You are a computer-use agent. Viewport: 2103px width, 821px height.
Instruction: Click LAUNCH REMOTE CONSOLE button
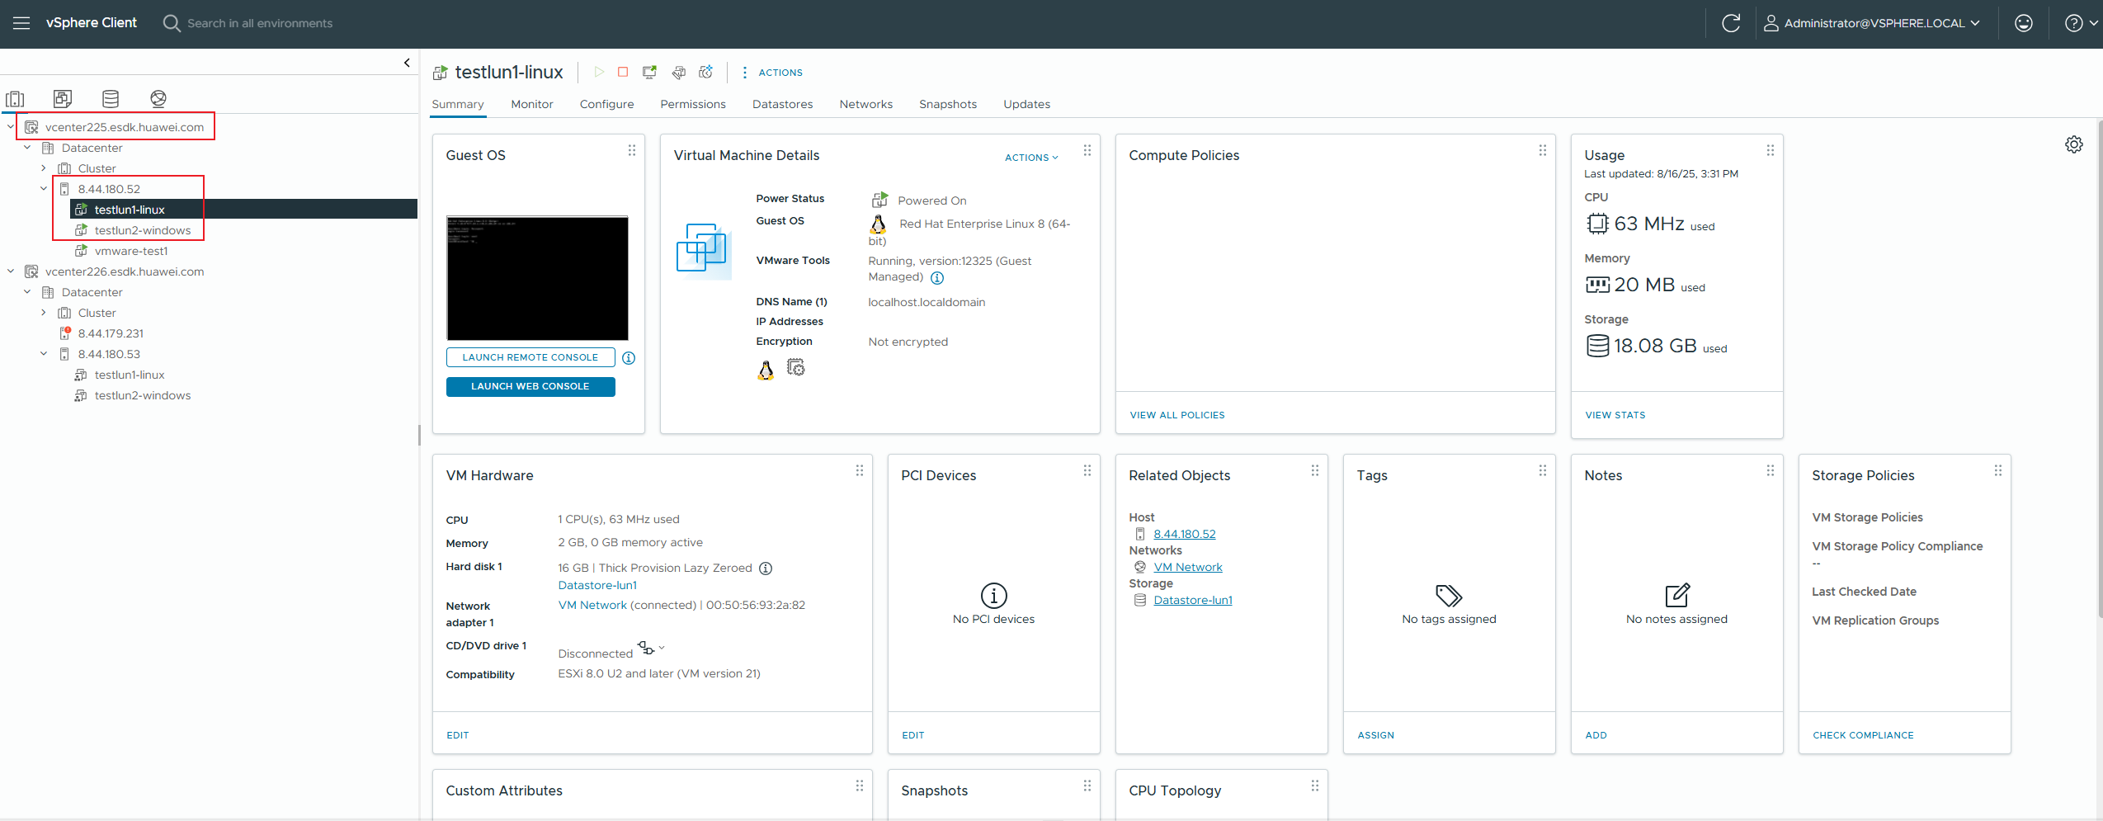530,357
